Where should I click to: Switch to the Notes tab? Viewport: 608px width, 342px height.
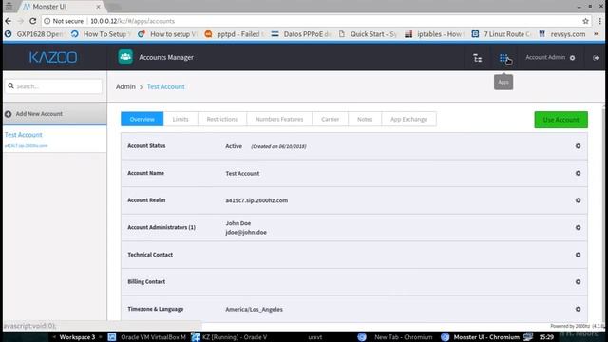point(365,119)
